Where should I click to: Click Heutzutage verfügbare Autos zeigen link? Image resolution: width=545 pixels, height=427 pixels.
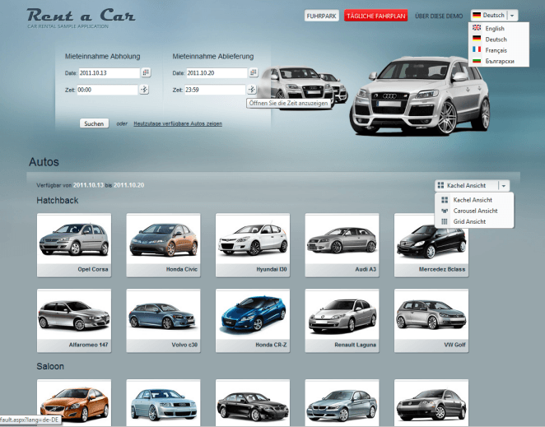pos(178,123)
